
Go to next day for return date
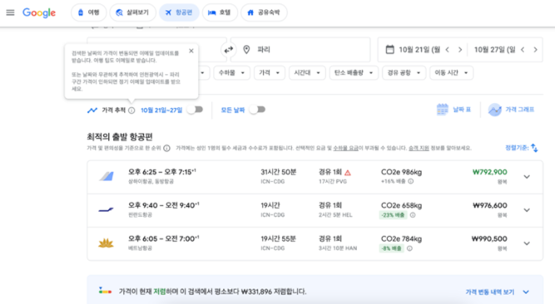(x=535, y=50)
